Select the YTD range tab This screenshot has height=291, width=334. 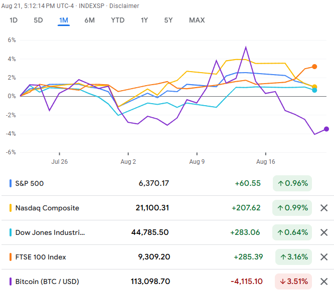(117, 20)
